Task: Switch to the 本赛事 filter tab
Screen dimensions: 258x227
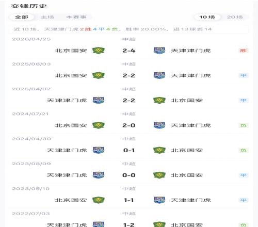Action: [76, 17]
